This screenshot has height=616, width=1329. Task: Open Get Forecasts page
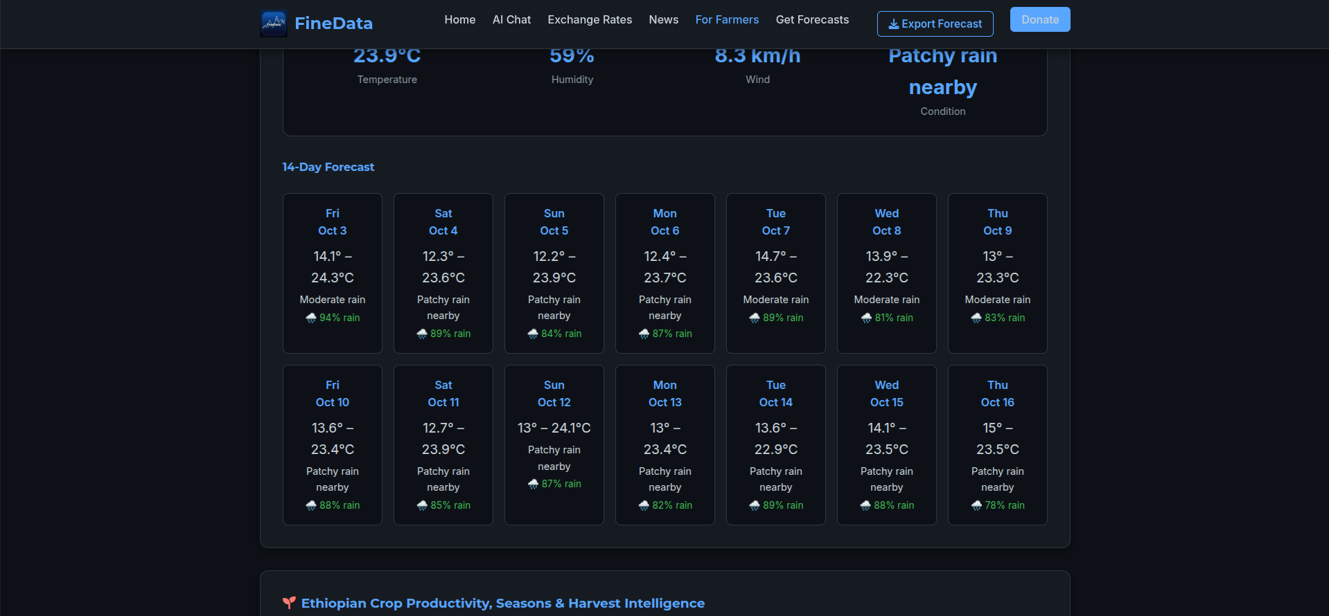(812, 20)
